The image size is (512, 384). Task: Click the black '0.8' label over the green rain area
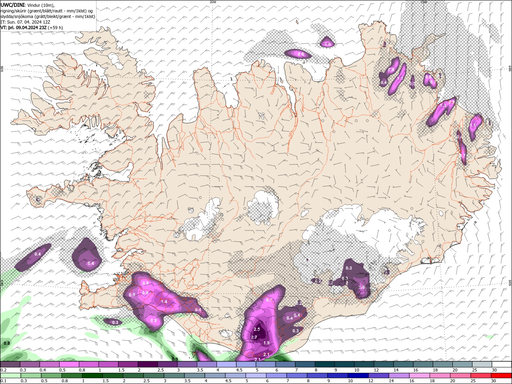(7, 343)
